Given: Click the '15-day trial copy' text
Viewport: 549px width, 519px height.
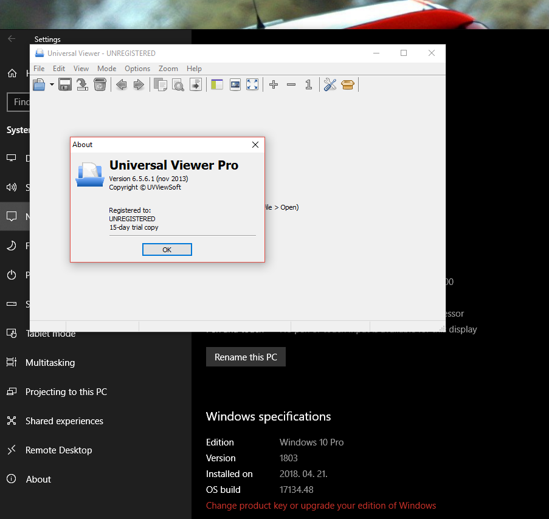Looking at the screenshot, I should (x=134, y=227).
